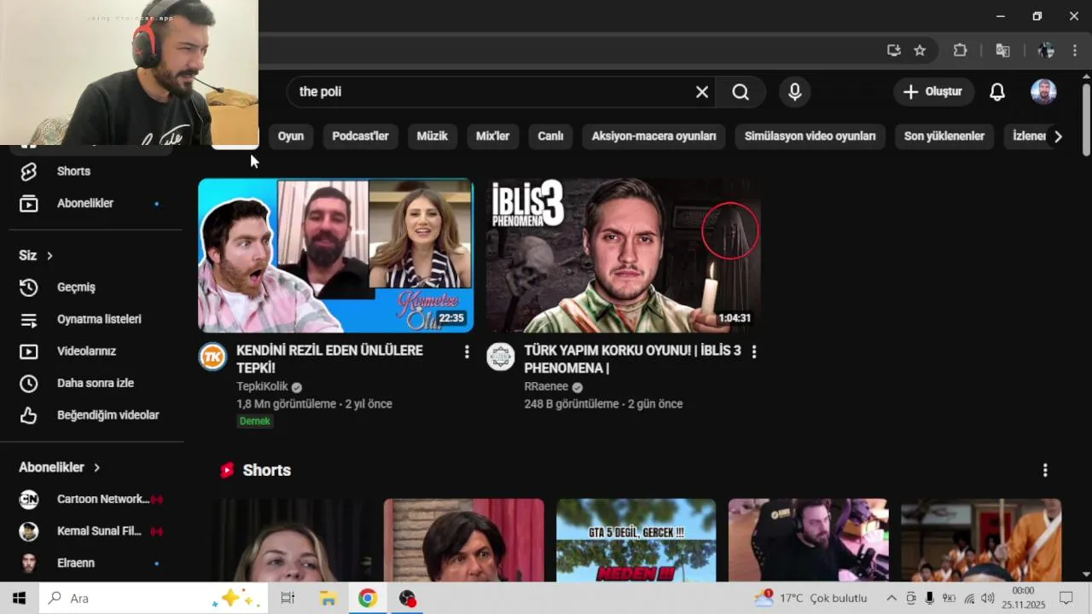Select Son yüklenenler chip
The width and height of the screenshot is (1092, 614).
(x=944, y=136)
